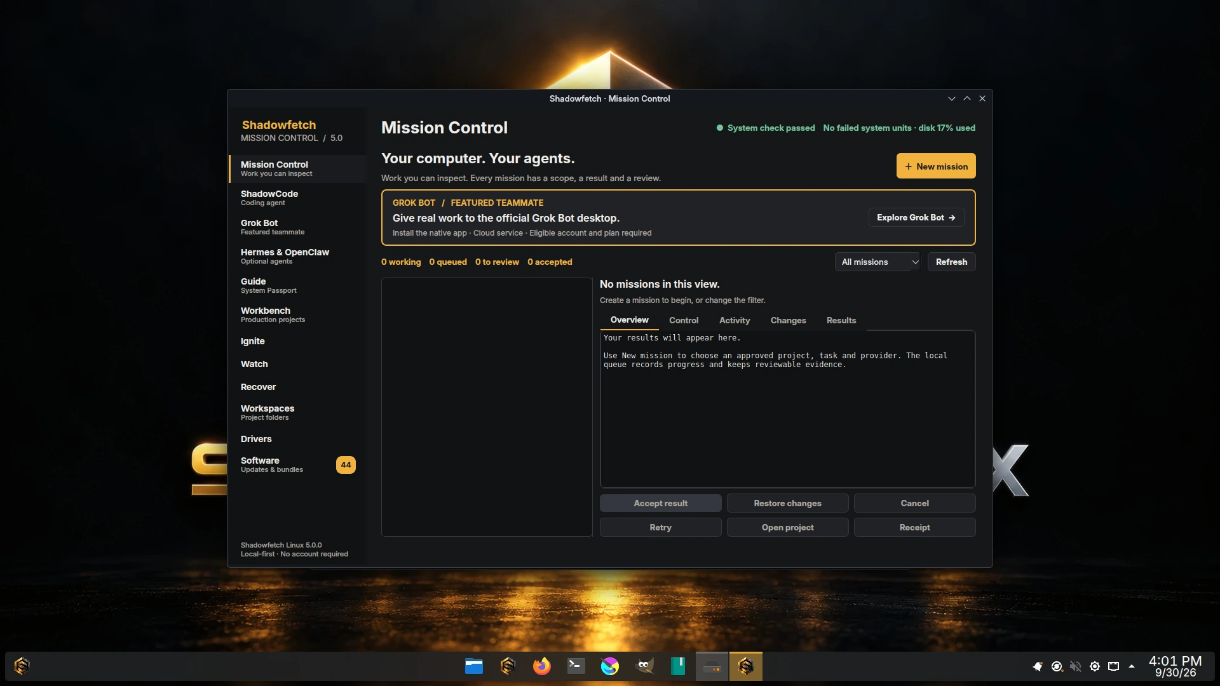Image resolution: width=1220 pixels, height=686 pixels.
Task: Open the update status tray icon
Action: [x=1057, y=666]
